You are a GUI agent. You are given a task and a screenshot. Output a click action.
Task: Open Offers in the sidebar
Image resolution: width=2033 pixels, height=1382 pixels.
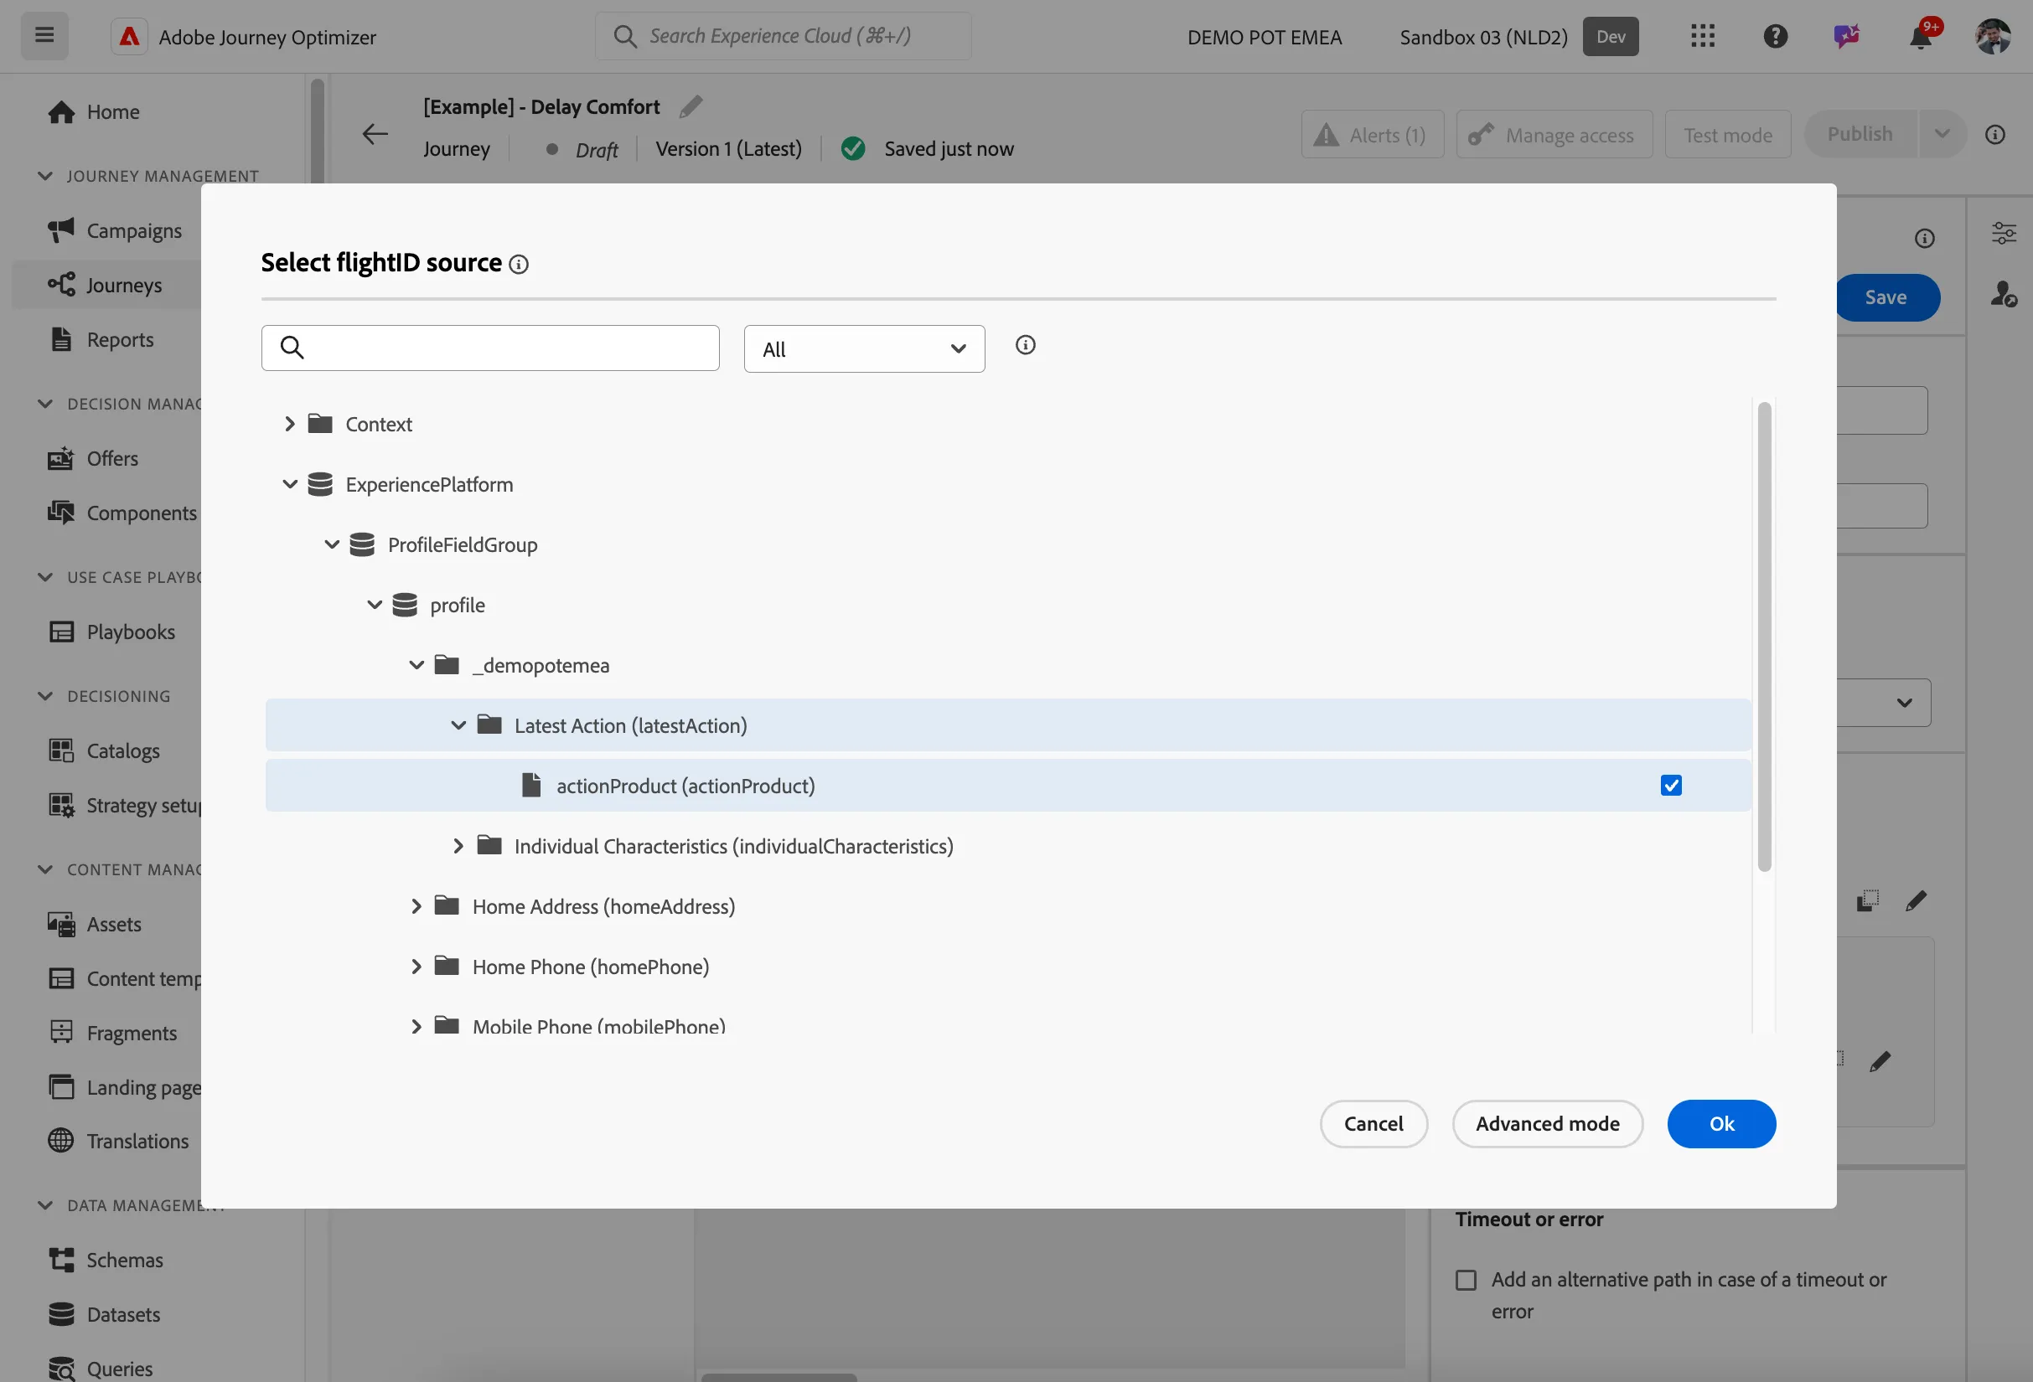coord(112,458)
